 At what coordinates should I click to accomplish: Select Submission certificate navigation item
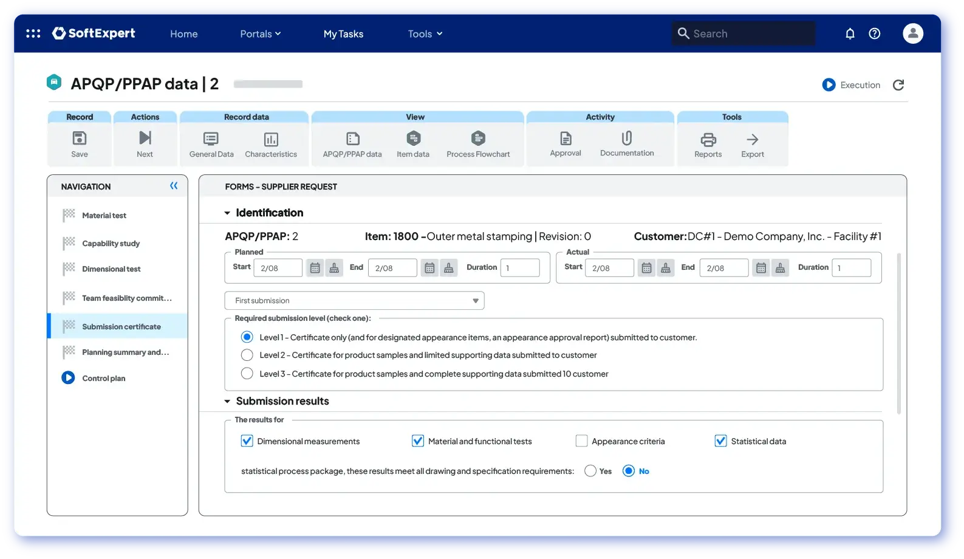coord(117,326)
